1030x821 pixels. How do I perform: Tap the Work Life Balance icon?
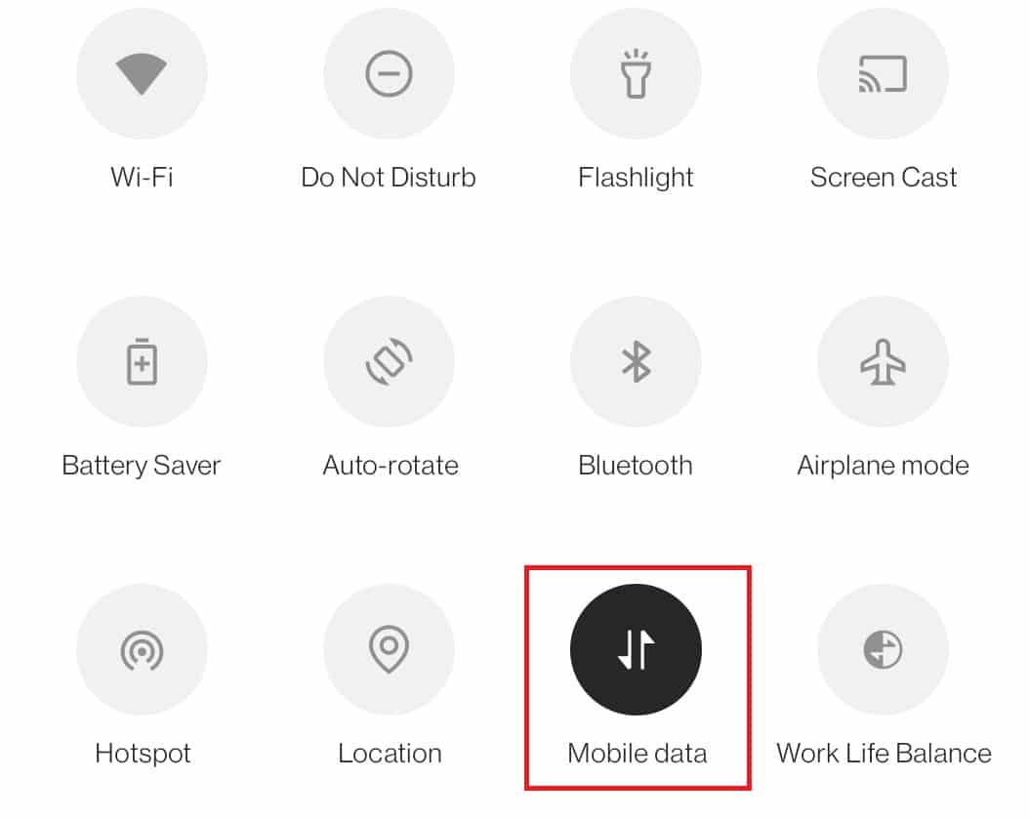click(883, 649)
